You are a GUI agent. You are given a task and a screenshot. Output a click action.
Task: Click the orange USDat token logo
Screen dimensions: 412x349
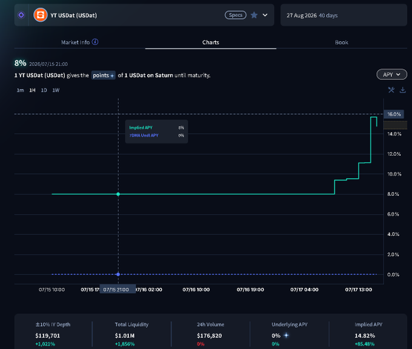[x=40, y=15]
